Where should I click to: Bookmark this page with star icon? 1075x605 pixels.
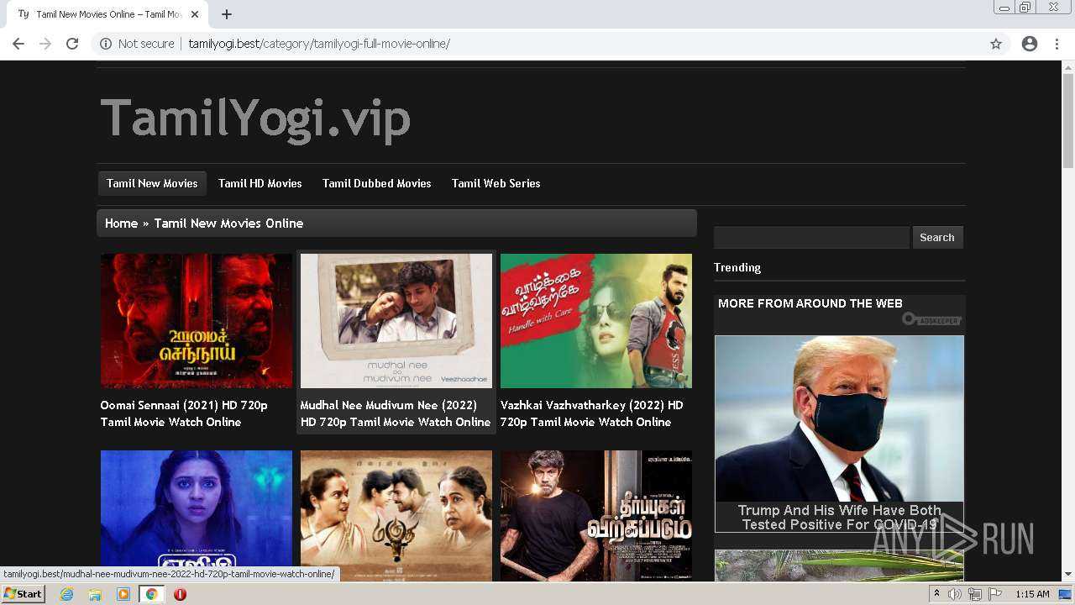click(x=996, y=44)
